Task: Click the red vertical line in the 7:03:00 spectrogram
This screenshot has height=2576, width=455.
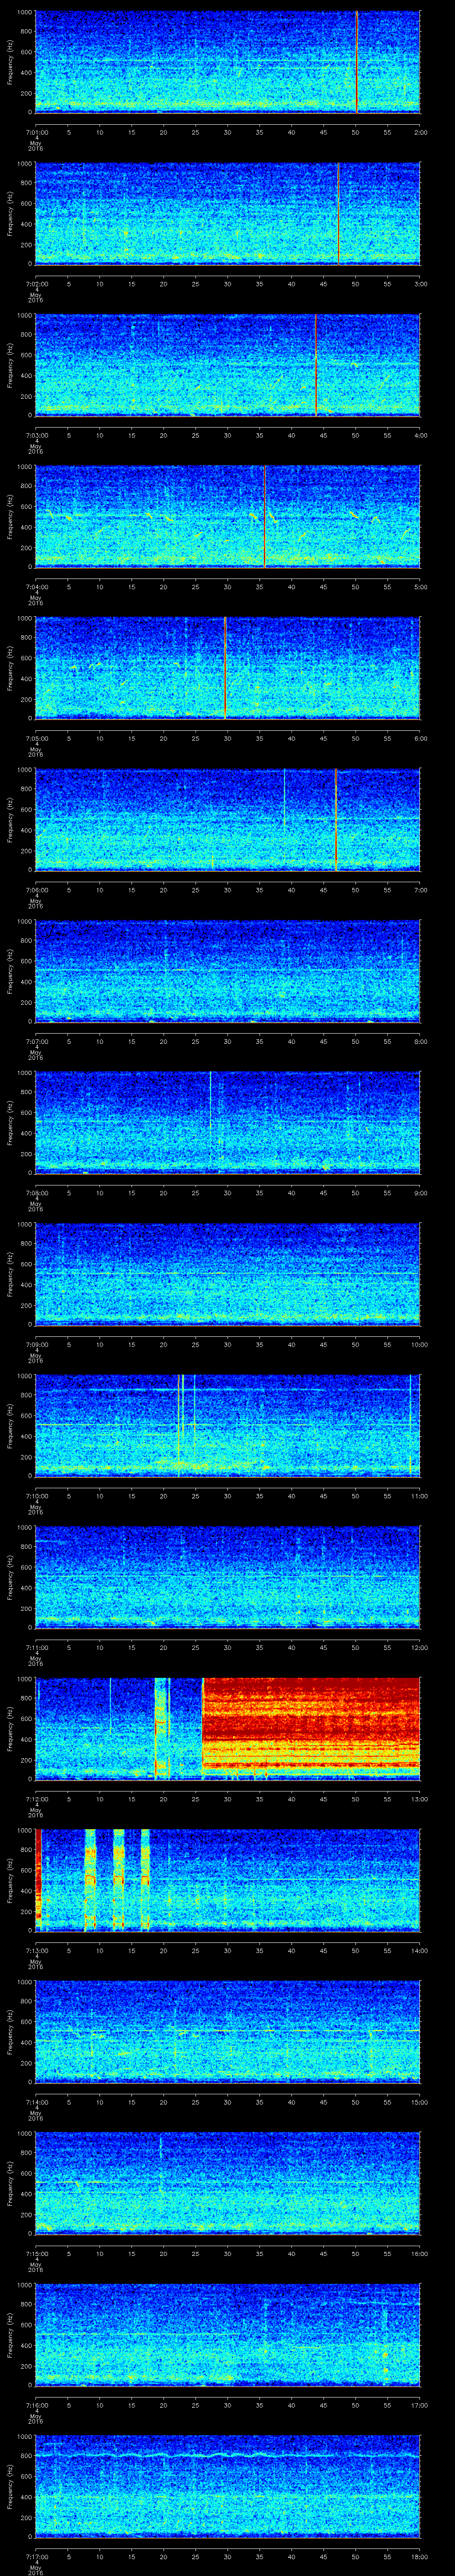Action: pos(316,365)
